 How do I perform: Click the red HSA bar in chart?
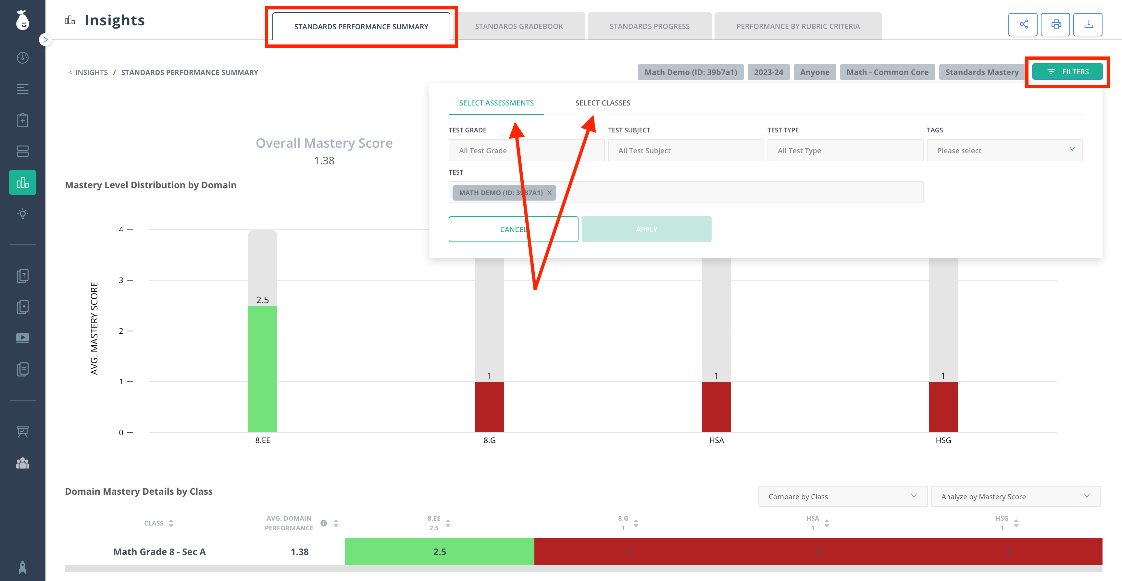[x=717, y=407]
